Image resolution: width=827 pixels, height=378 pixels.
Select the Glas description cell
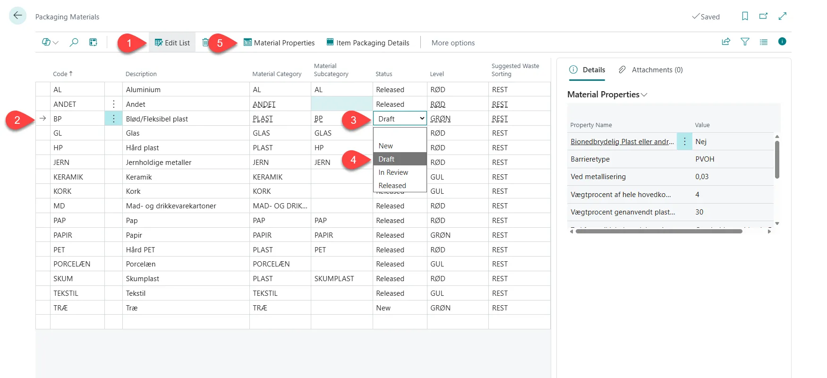click(x=186, y=133)
